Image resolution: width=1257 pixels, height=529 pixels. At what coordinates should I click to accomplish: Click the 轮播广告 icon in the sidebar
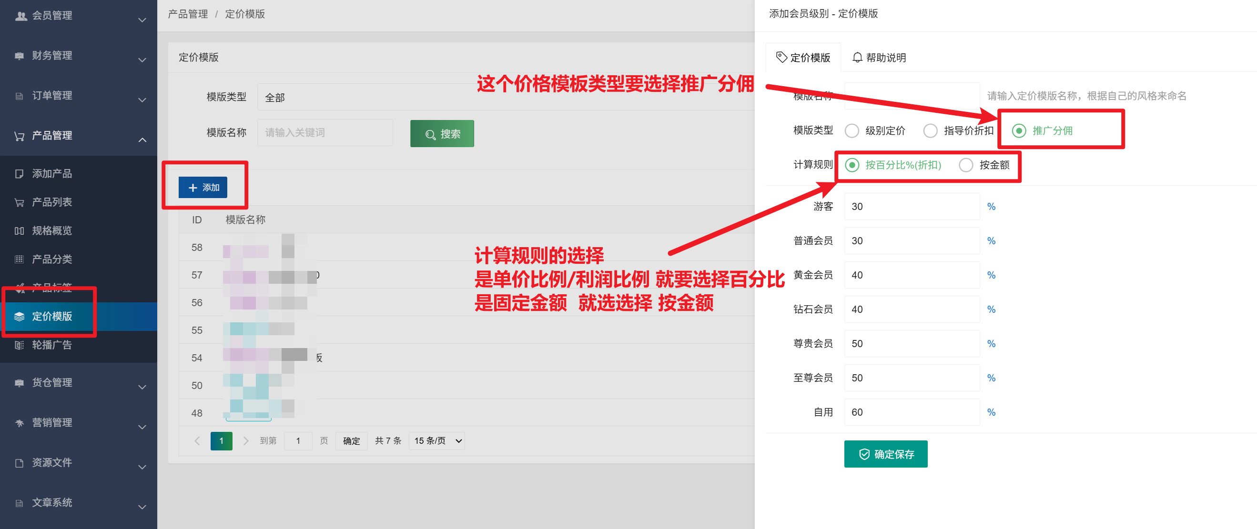click(x=20, y=345)
